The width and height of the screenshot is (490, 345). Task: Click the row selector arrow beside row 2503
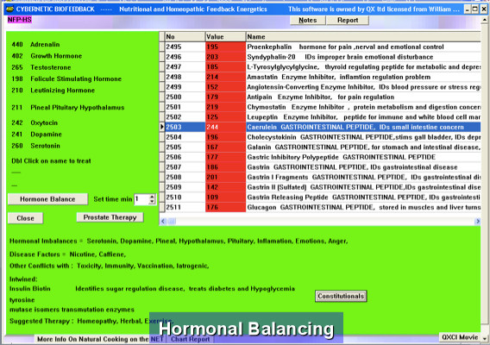[162, 127]
